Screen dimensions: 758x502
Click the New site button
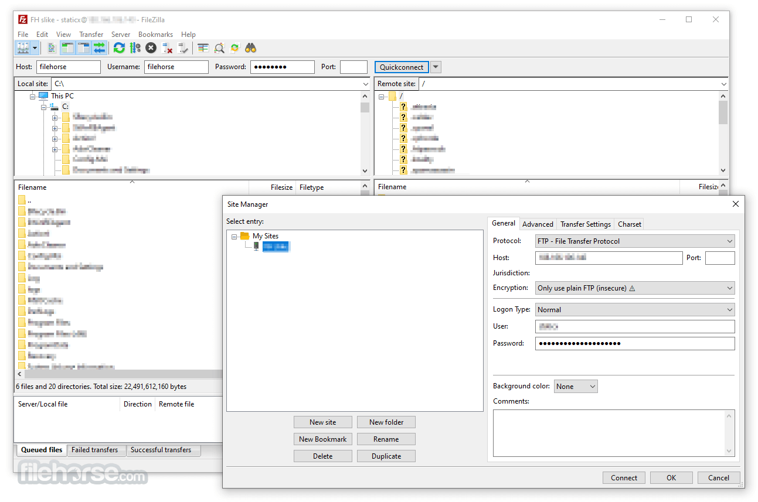coord(323,422)
